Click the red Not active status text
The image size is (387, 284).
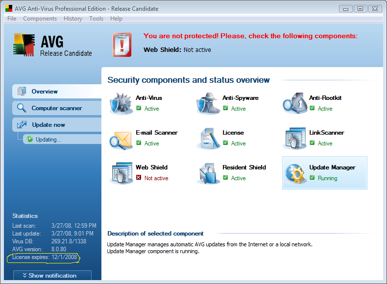[x=156, y=178]
